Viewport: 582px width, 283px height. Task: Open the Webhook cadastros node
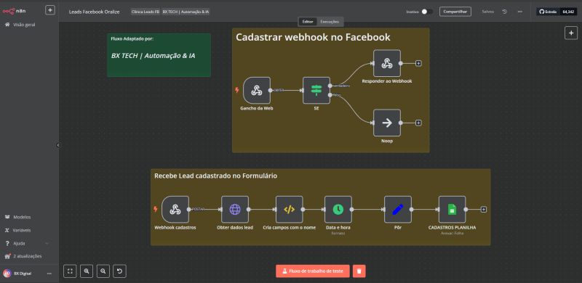click(175, 209)
